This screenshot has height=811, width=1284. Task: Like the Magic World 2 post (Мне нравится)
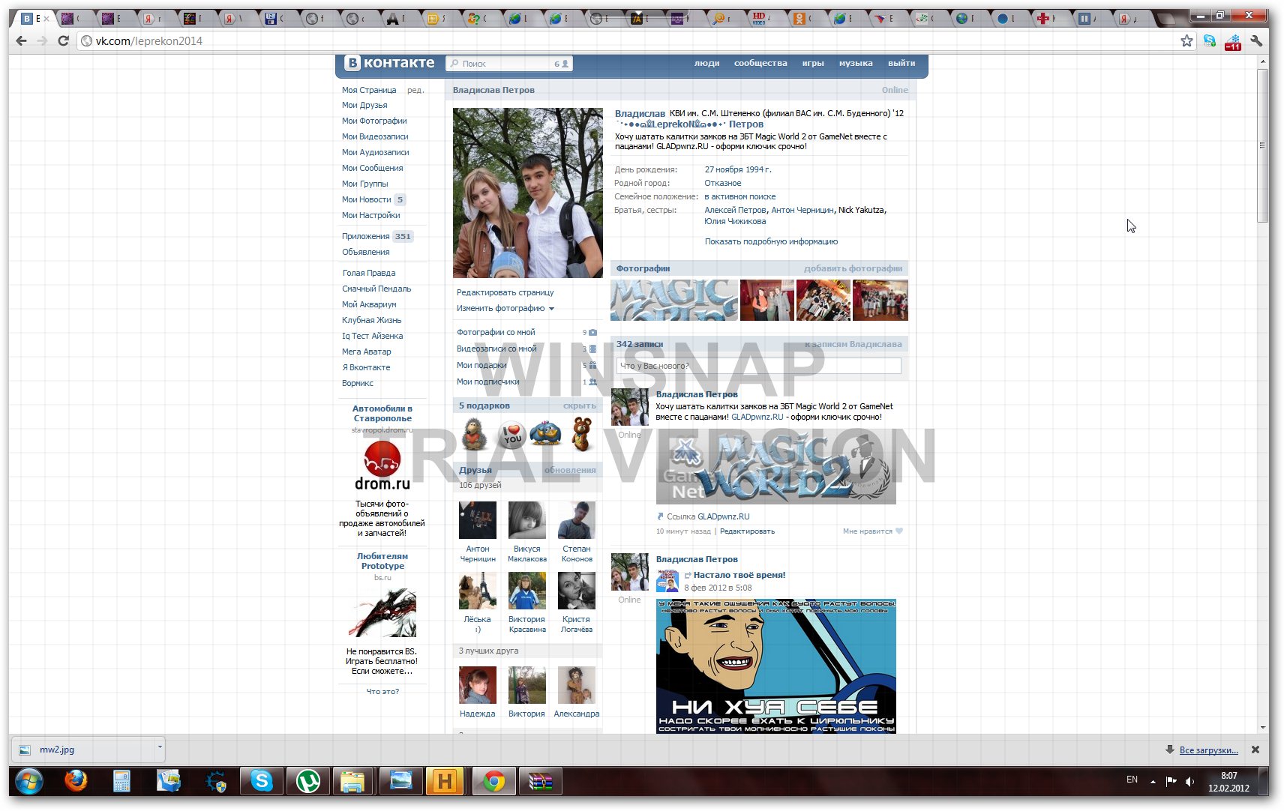(872, 531)
